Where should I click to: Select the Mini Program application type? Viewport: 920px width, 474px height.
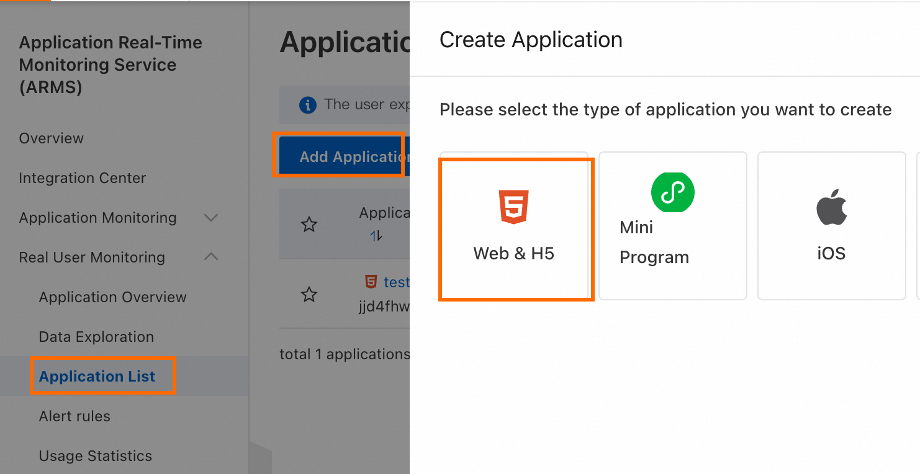(672, 226)
